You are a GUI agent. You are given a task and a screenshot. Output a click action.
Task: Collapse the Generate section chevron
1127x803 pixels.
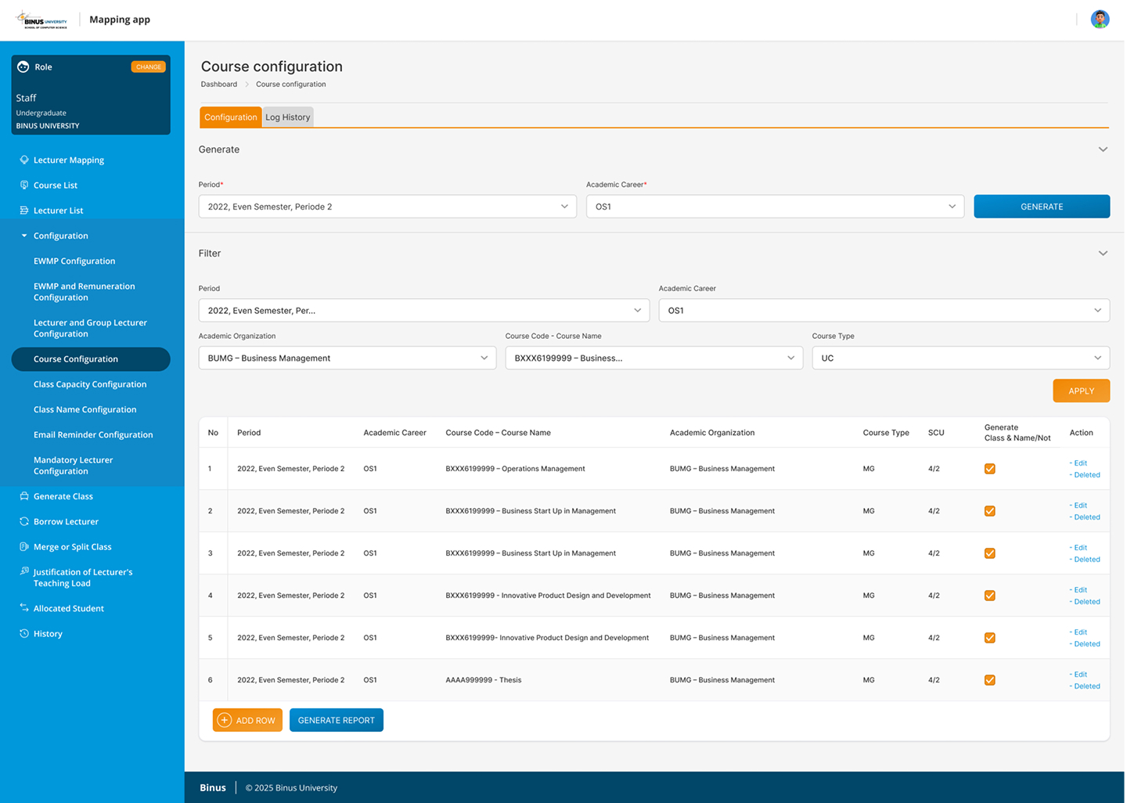(1102, 149)
